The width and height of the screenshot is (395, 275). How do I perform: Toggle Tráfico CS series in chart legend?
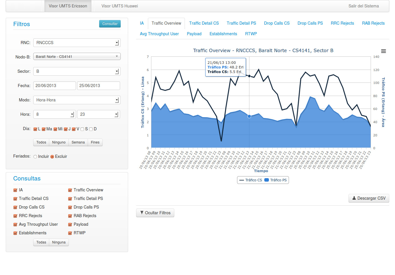[x=251, y=180]
